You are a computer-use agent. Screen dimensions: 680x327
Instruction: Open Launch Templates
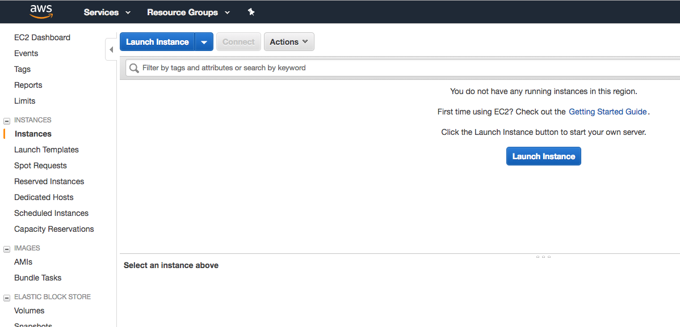[x=47, y=150]
